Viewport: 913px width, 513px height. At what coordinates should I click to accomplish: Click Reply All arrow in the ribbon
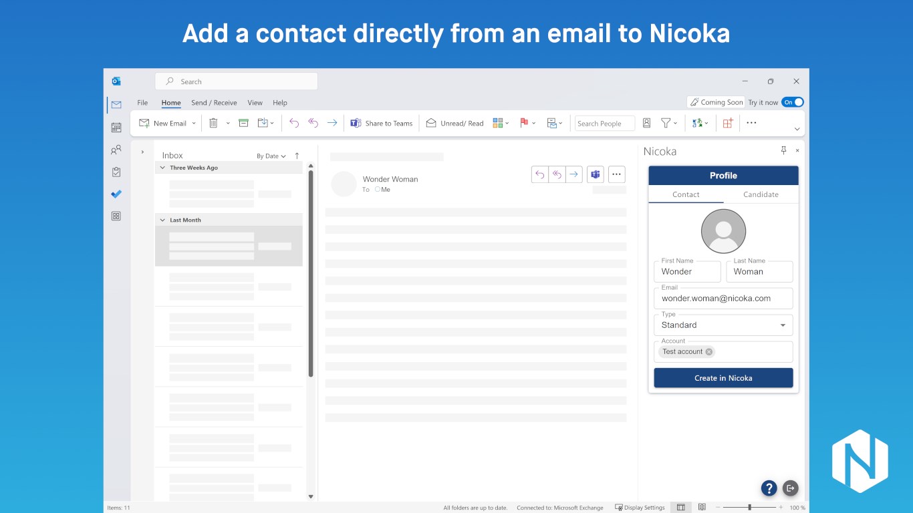click(x=313, y=123)
